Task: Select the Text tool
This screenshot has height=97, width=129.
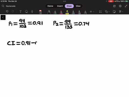Action: click(20, 12)
